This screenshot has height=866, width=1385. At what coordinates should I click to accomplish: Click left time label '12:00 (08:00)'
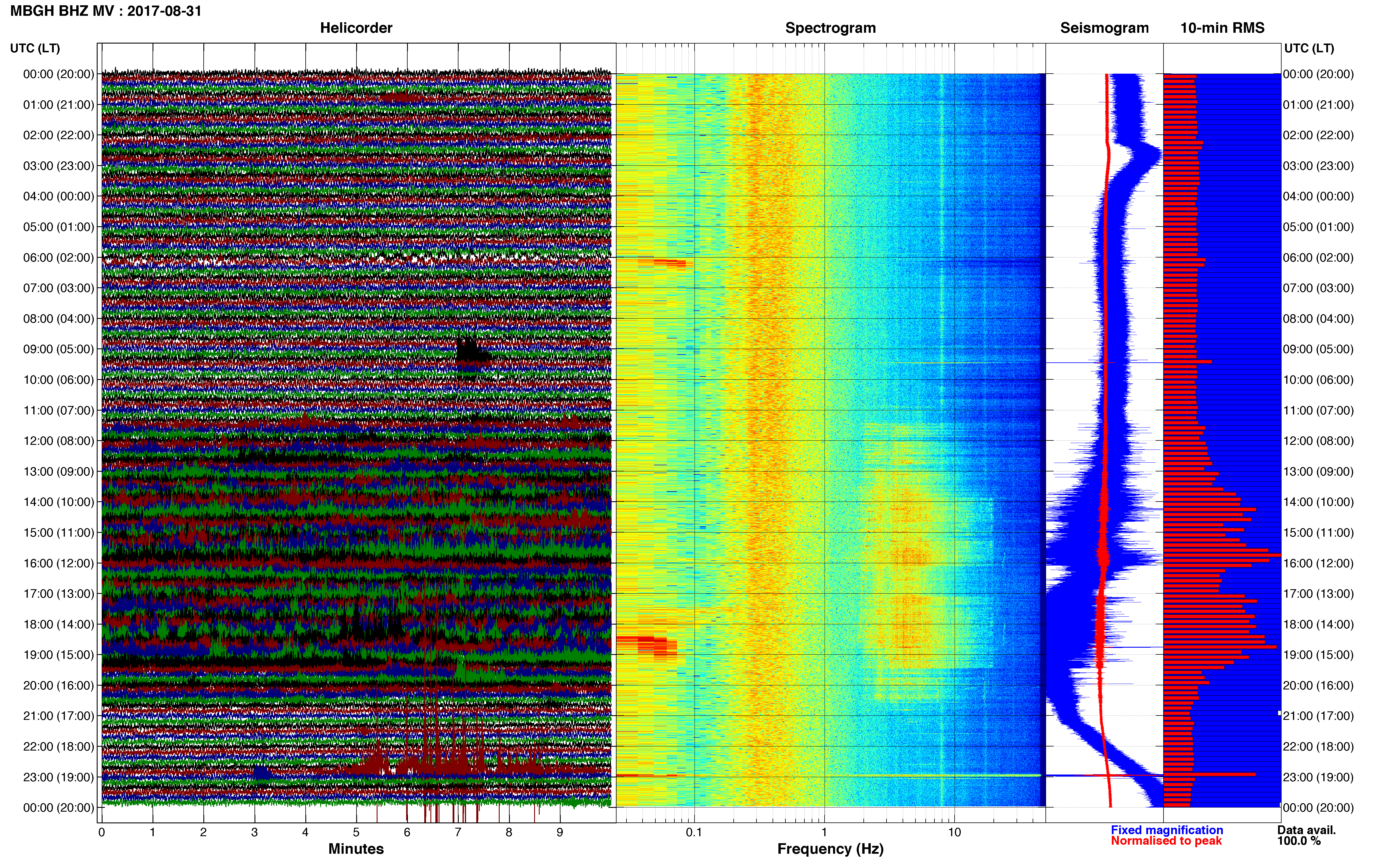click(58, 441)
